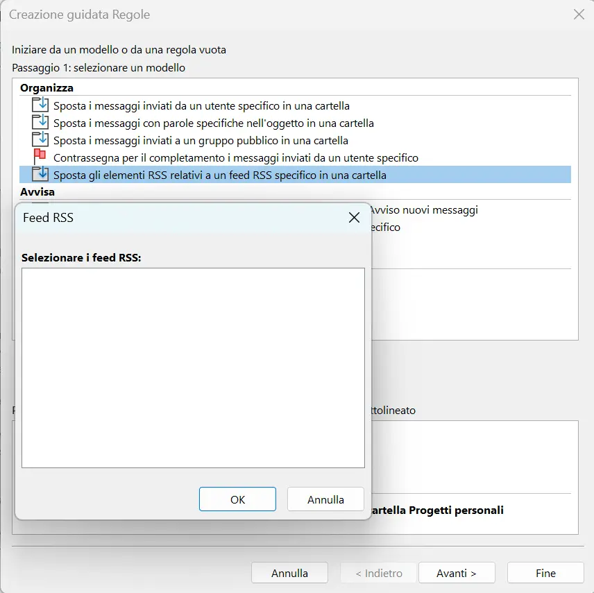Select the "Avviso nuovi messaggi" template
The image size is (594, 593).
pyautogui.click(x=423, y=209)
